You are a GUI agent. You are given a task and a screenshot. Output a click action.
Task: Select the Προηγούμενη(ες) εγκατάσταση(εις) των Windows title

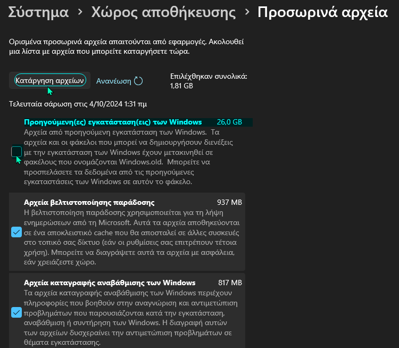coord(113,122)
